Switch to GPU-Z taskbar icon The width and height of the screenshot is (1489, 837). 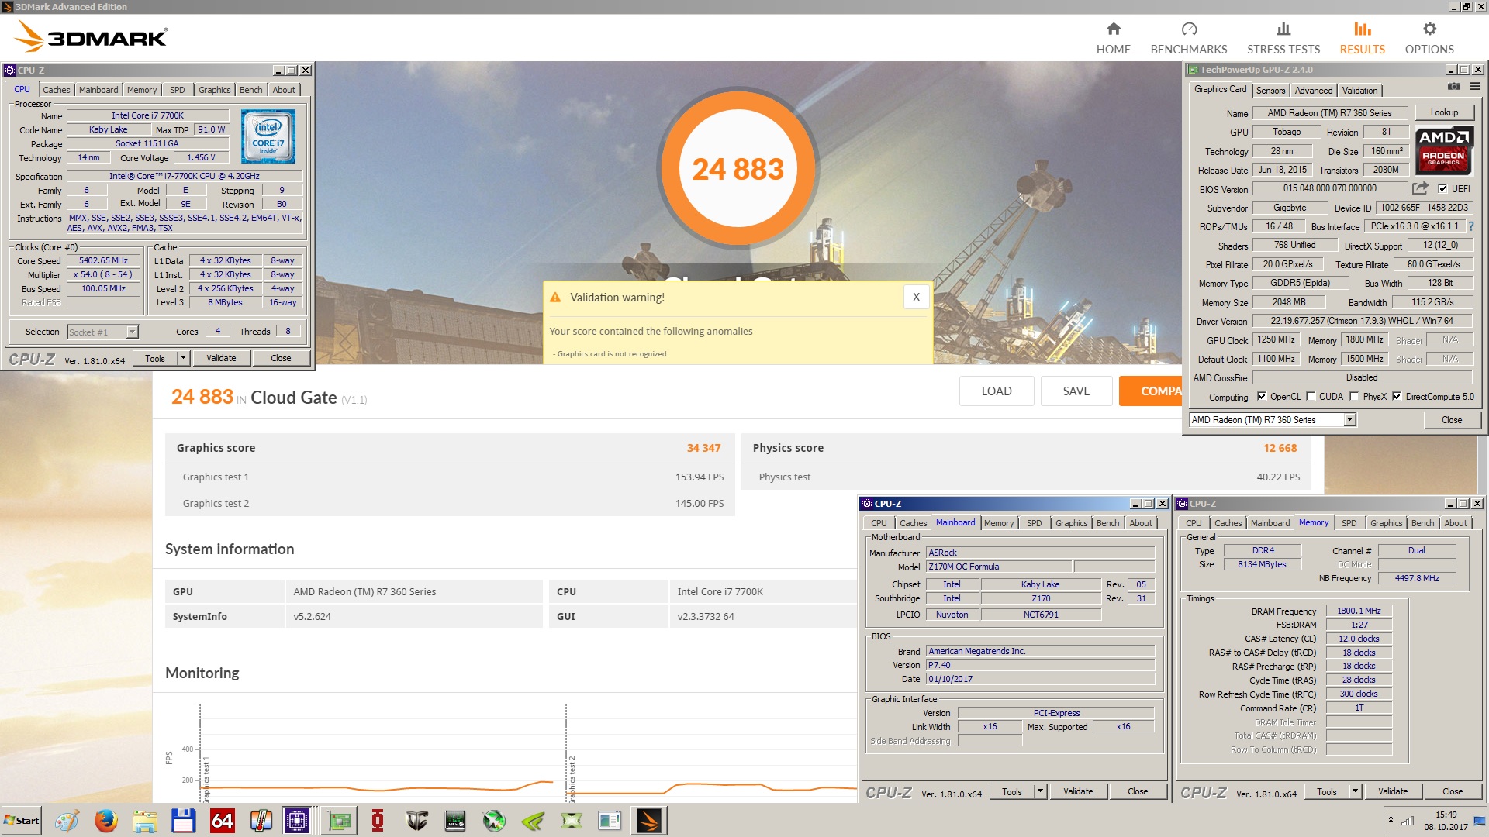pos(339,821)
